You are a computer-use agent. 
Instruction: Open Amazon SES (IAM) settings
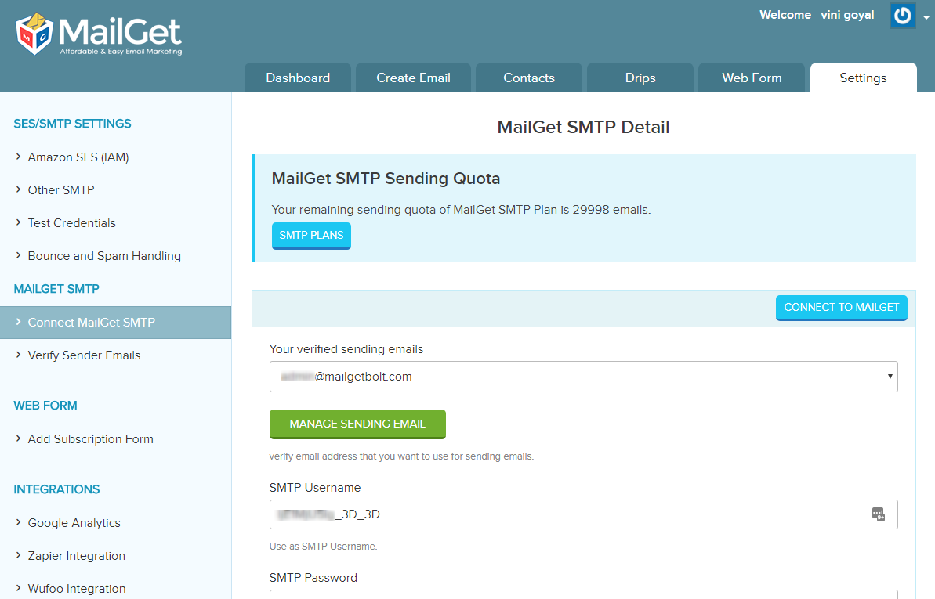pos(78,157)
